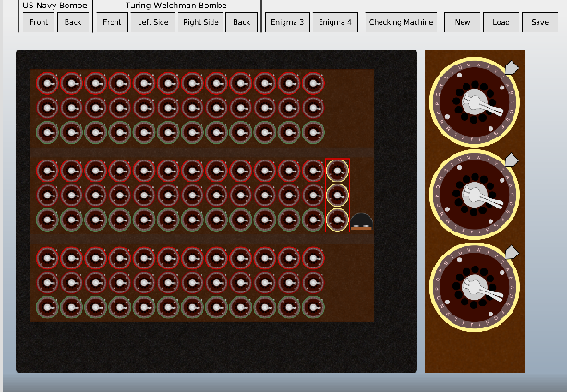Viewport: 567px width, 392px height.
Task: Click the top drum in the red-outlined column
Action: tap(338, 171)
